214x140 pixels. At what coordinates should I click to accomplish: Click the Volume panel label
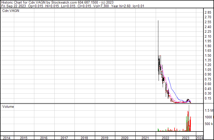8,106
